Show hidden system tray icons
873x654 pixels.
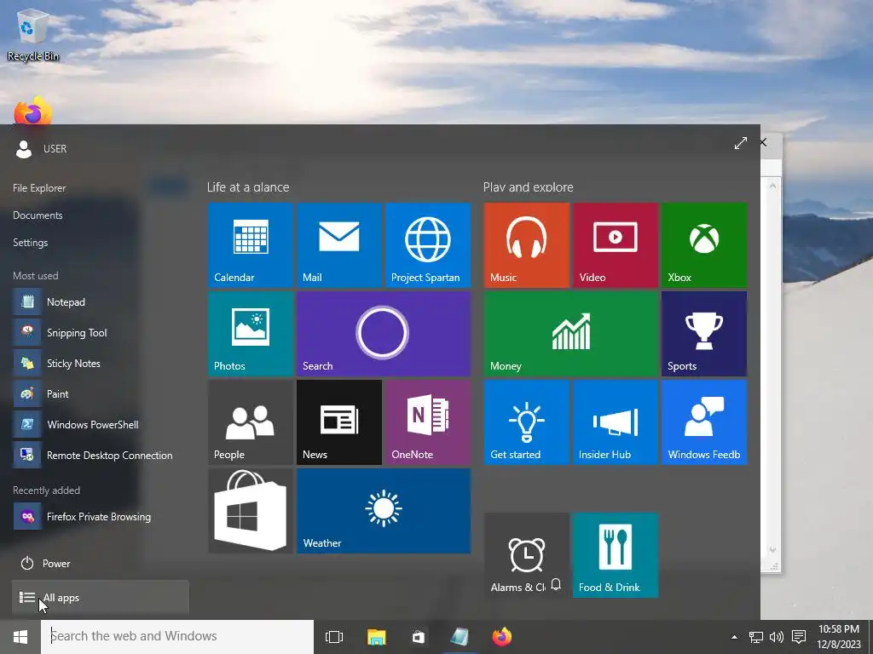pos(734,637)
